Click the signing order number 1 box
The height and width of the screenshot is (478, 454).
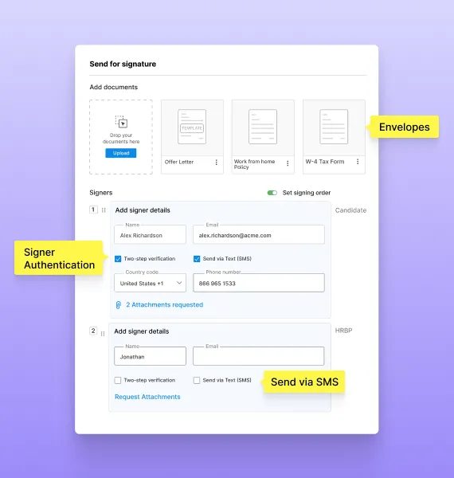point(93,210)
